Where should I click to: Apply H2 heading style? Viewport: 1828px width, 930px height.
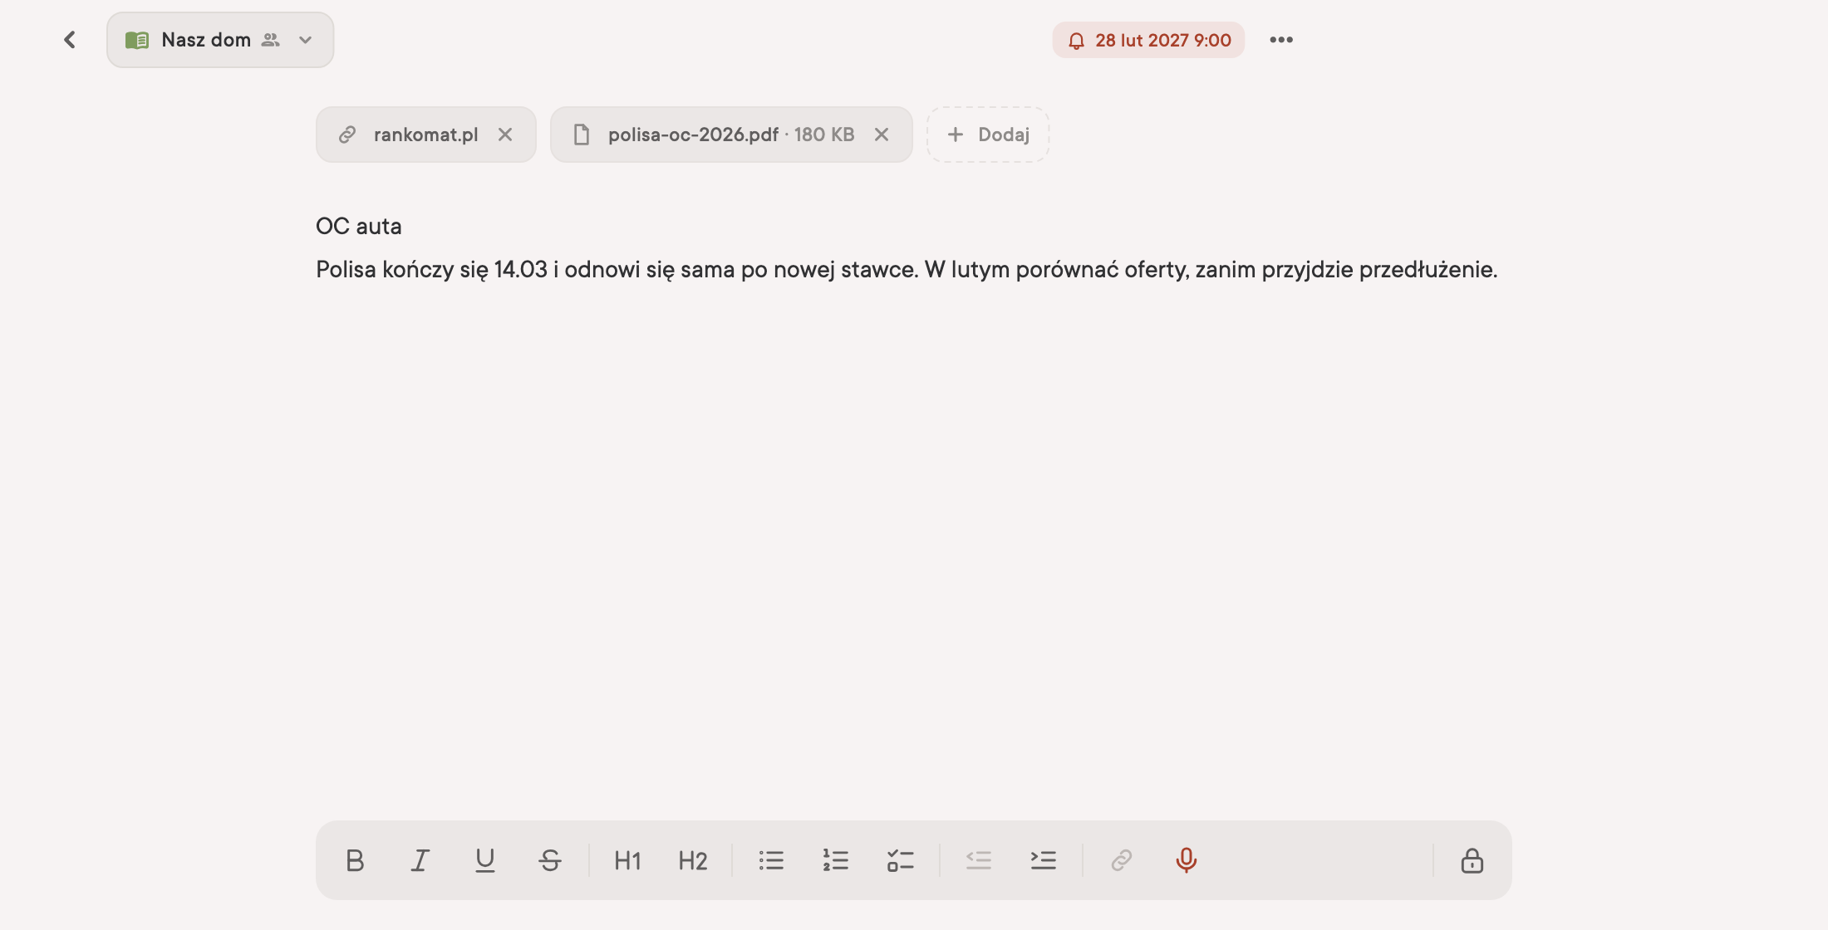(x=693, y=860)
